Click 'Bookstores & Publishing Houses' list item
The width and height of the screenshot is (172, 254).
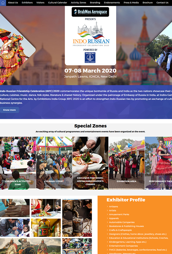(x=126, y=226)
